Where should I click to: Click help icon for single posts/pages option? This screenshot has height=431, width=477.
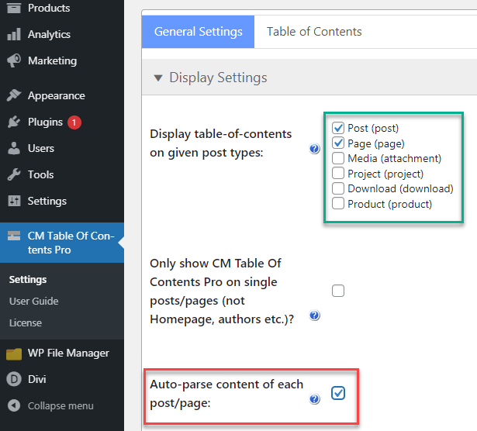(315, 315)
